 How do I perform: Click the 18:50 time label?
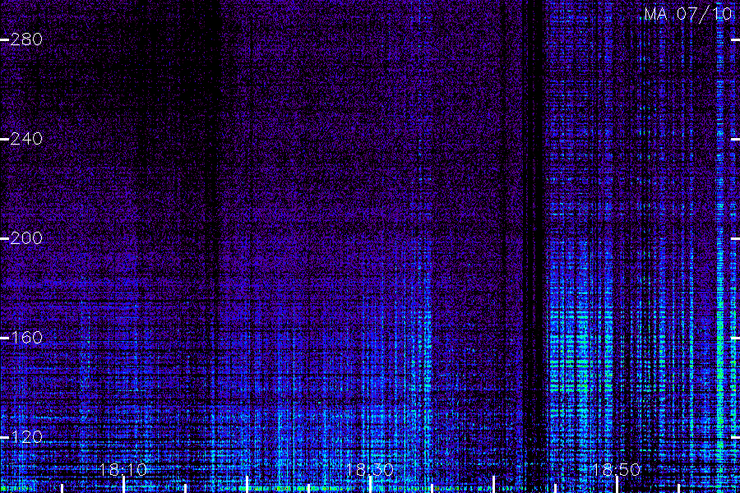pyautogui.click(x=617, y=470)
